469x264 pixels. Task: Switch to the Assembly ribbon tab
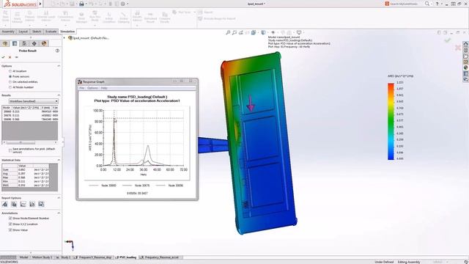(8, 32)
